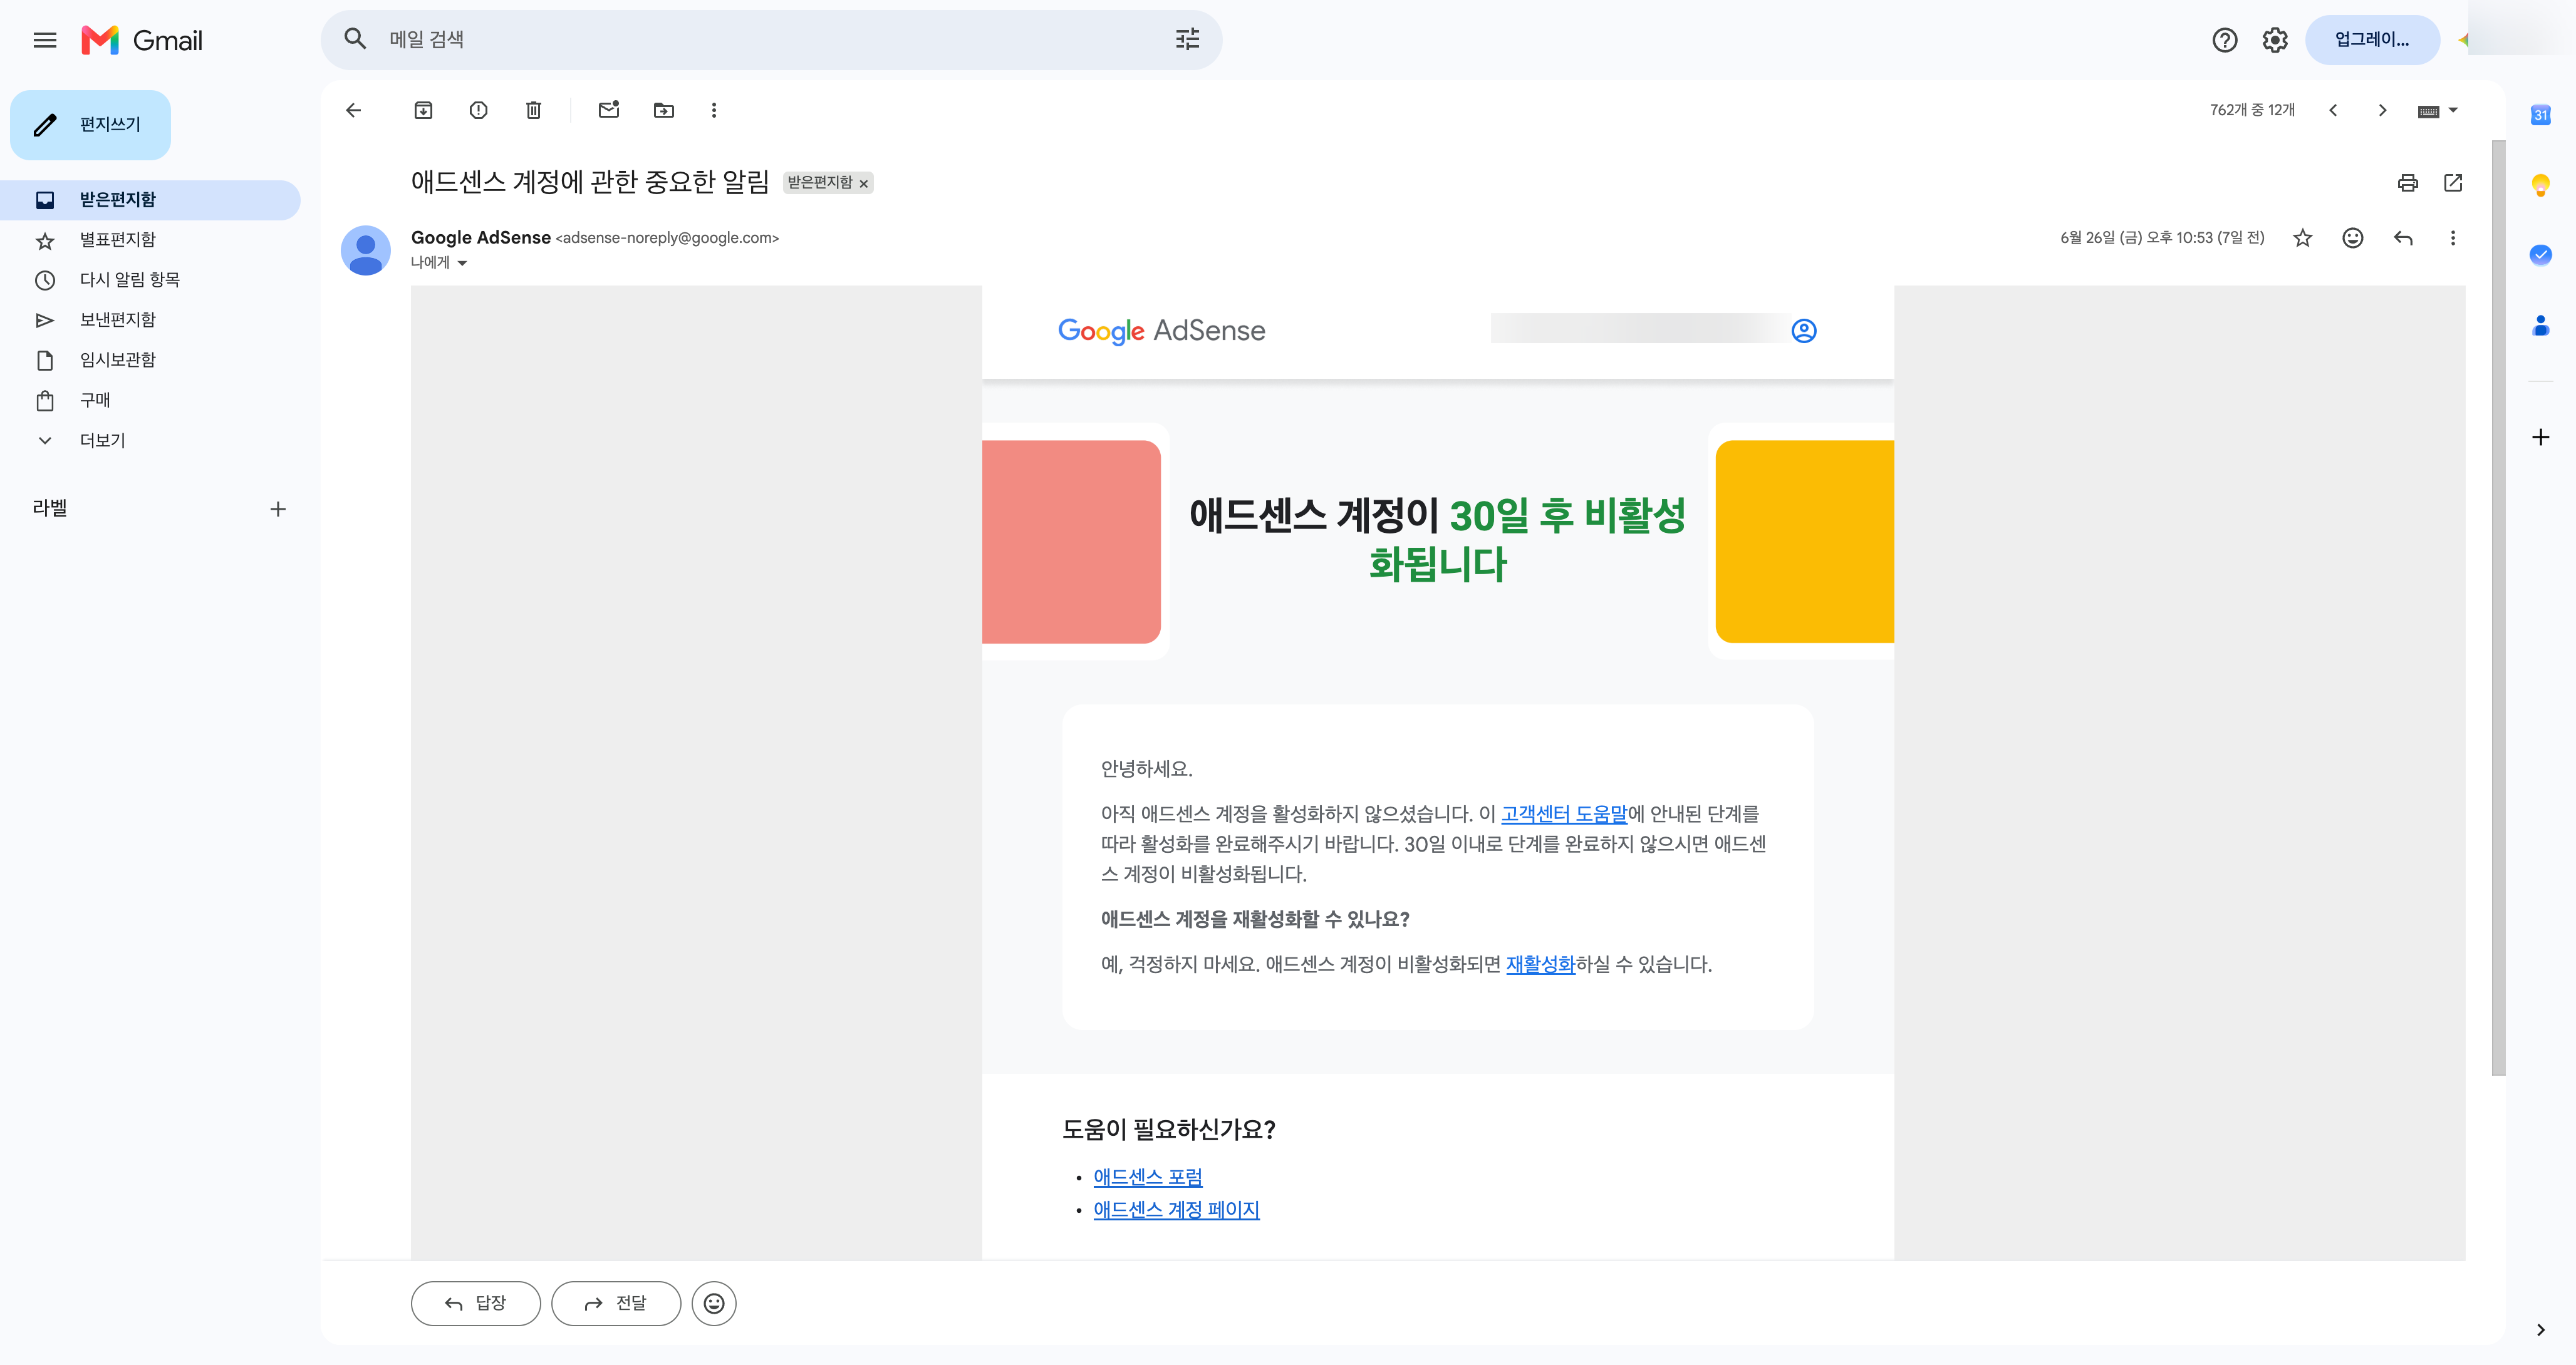Screen dimensions: 2576x1365
Task: Open 애드센스 포럼 link
Action: (x=1148, y=1177)
